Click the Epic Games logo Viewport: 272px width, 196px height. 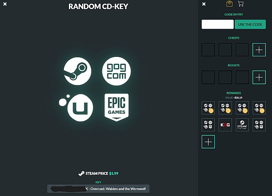(x=117, y=107)
